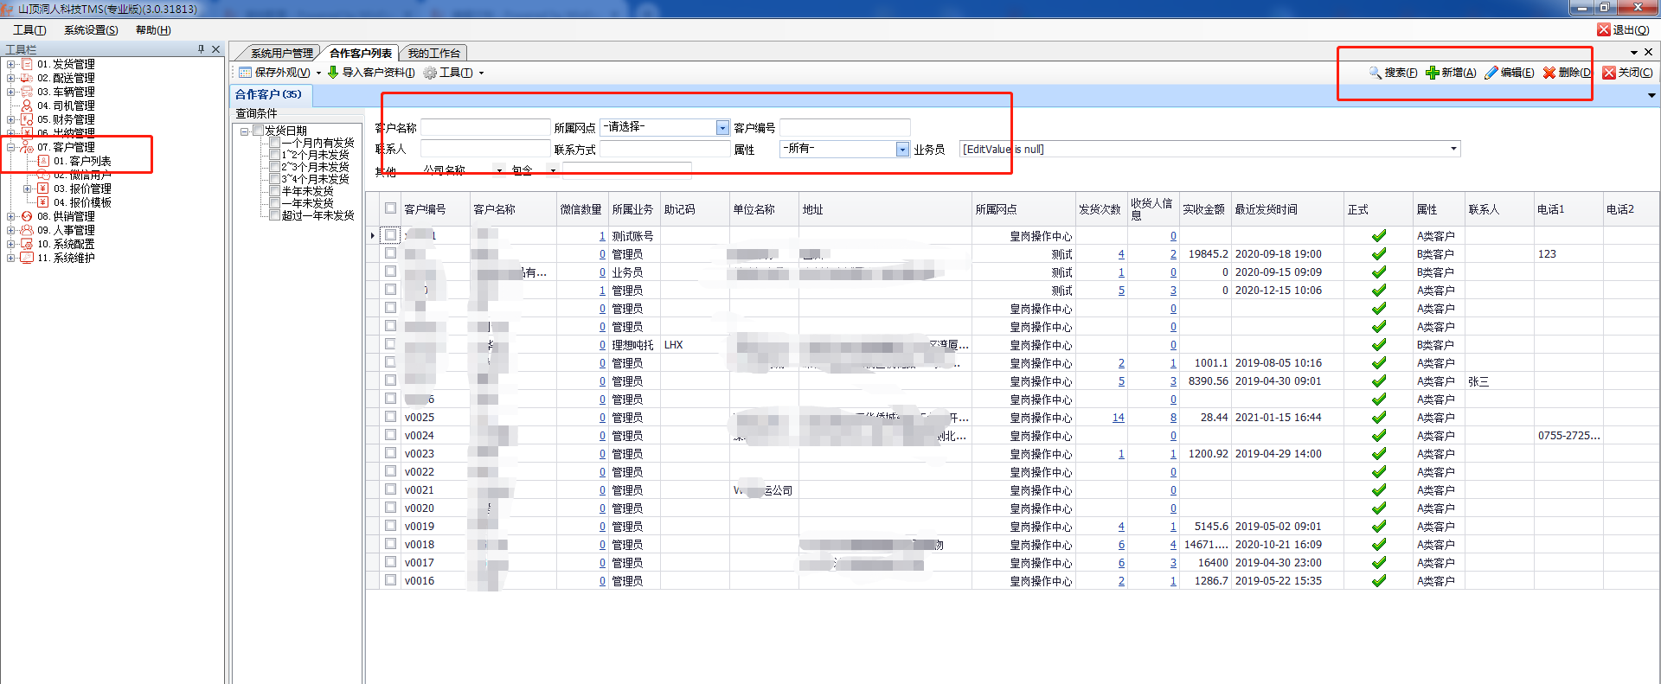Select the checkbox for customer row v0025
The image size is (1661, 684).
click(391, 417)
